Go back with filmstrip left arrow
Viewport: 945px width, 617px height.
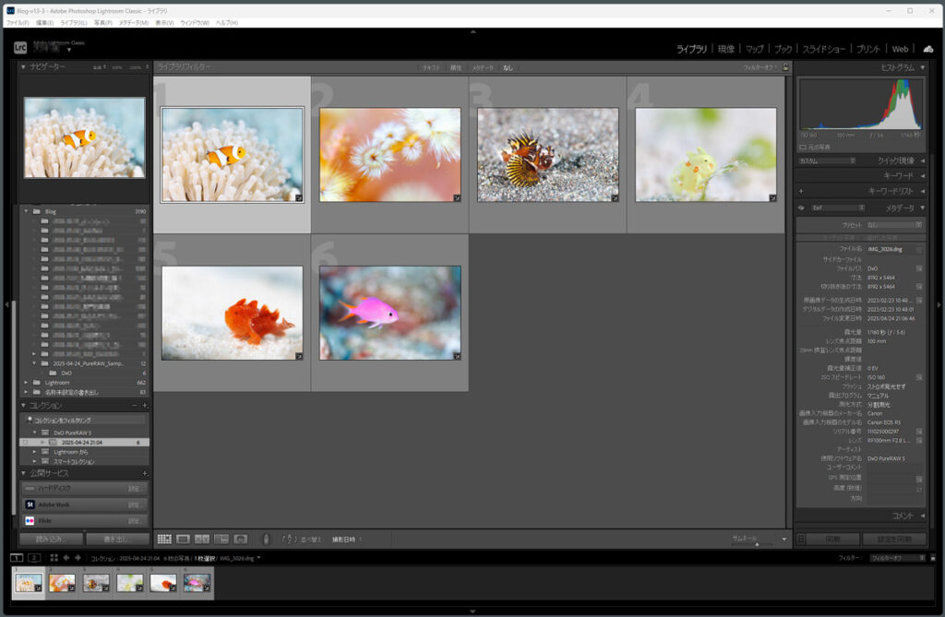click(x=66, y=558)
